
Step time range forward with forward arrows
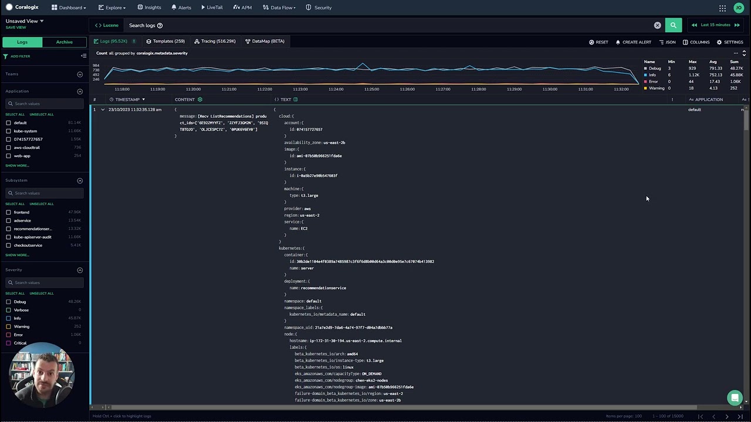(737, 25)
